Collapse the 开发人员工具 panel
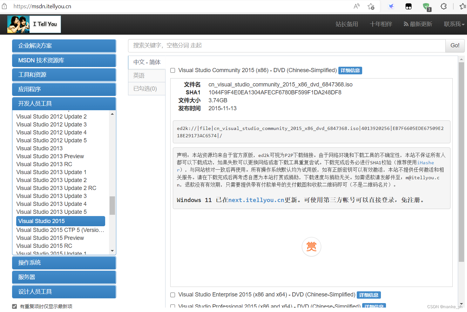The height and width of the screenshot is (312, 467). (x=64, y=104)
